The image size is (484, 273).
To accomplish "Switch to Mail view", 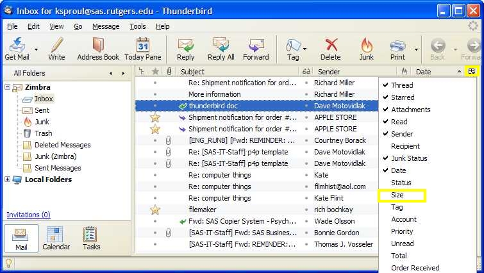I will click(x=21, y=238).
